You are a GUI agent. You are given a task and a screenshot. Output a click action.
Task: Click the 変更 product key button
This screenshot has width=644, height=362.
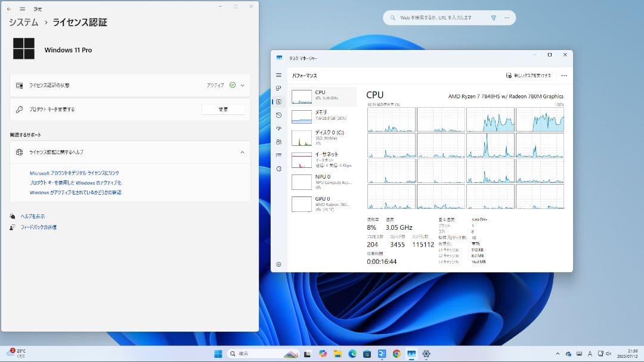223,110
